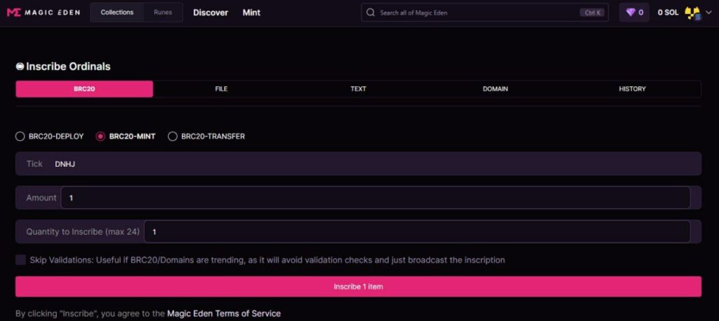Click the Magic Eden logo
The height and width of the screenshot is (321, 719).
[43, 13]
